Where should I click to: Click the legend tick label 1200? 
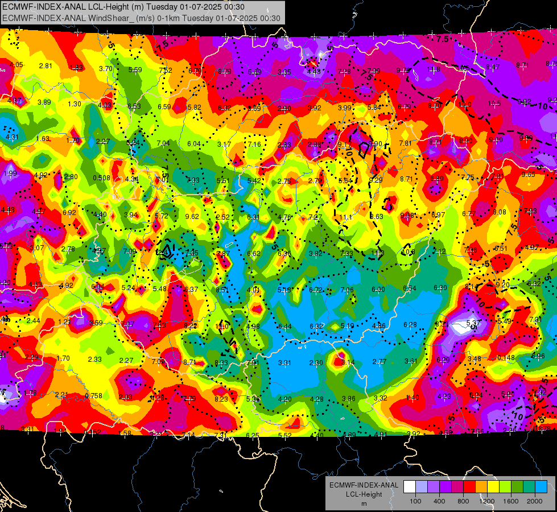pos(486,501)
